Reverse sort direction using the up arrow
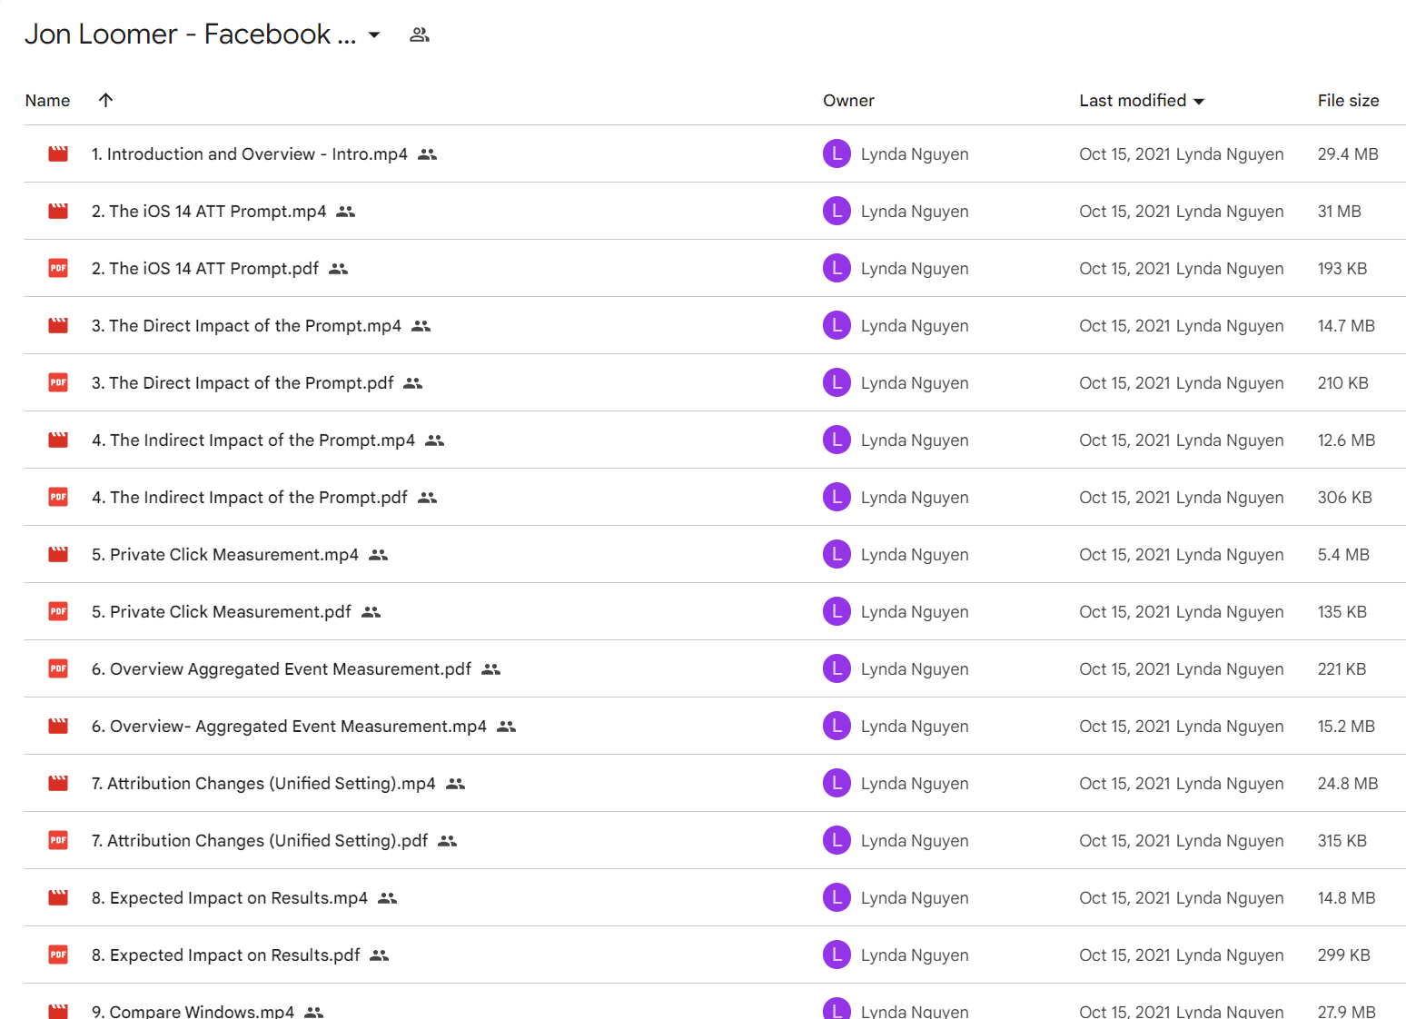Screen dimensions: 1406x1019 105,100
